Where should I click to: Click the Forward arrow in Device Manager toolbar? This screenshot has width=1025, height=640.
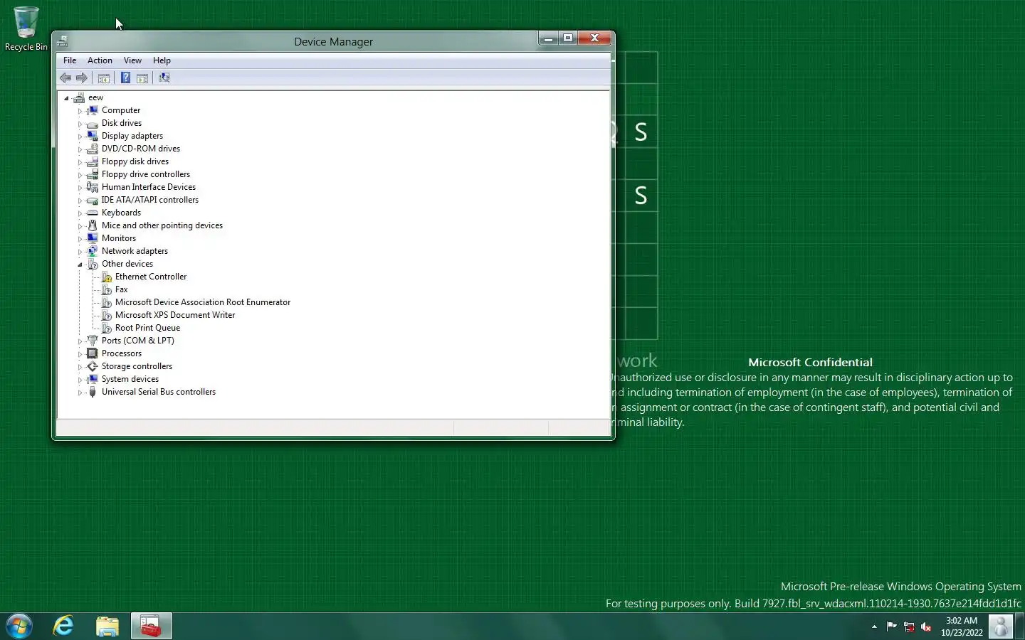82,78
